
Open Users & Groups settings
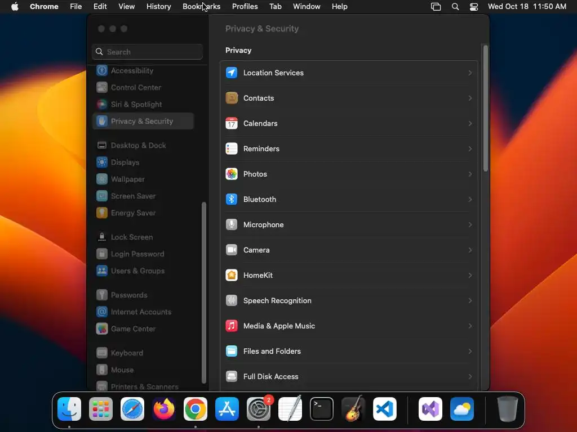pos(143,271)
